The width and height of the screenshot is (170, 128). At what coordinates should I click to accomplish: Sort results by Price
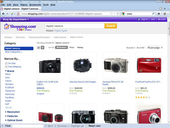(72, 47)
